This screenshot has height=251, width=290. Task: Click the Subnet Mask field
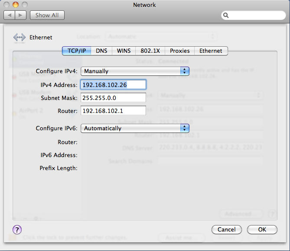(113, 98)
